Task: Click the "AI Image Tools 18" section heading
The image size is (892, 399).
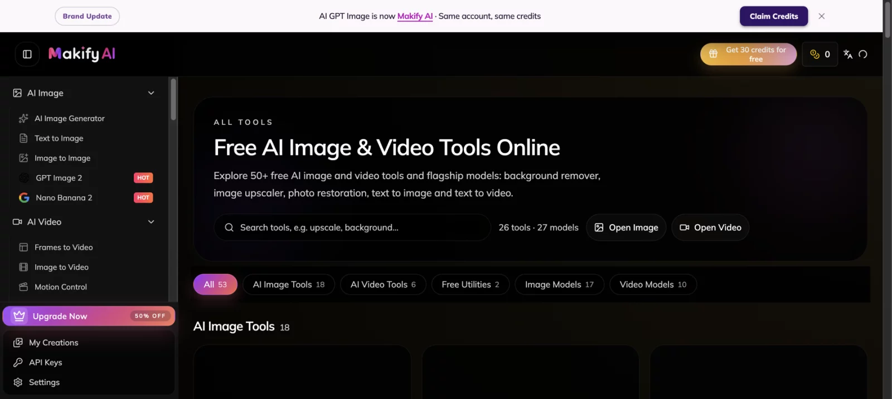Action: (241, 327)
